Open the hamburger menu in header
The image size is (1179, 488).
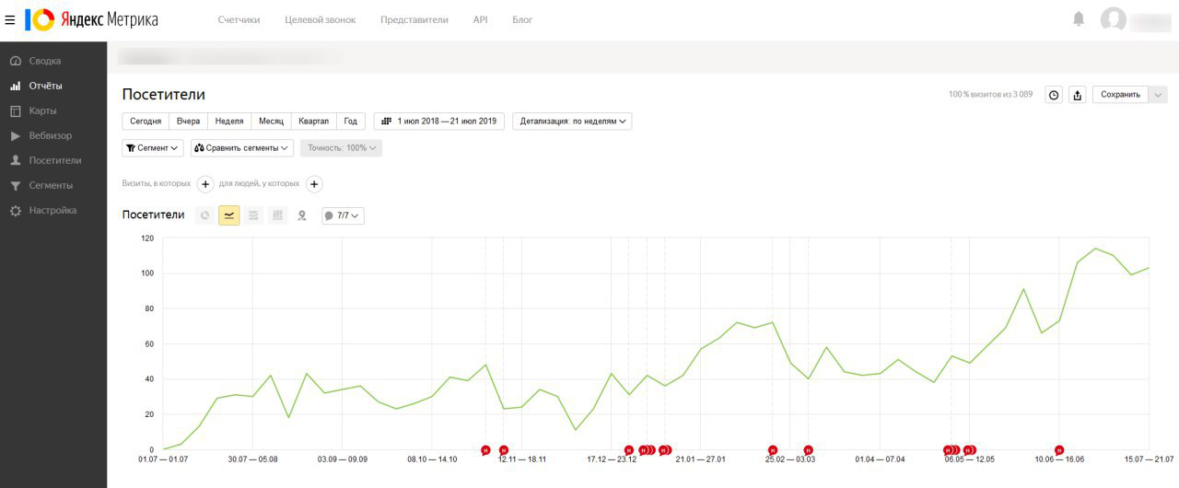click(x=10, y=19)
